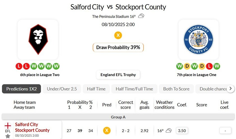Screen dimensions: 236x139
Task: Click the England flag EFL icon
Action: pos(8,126)
